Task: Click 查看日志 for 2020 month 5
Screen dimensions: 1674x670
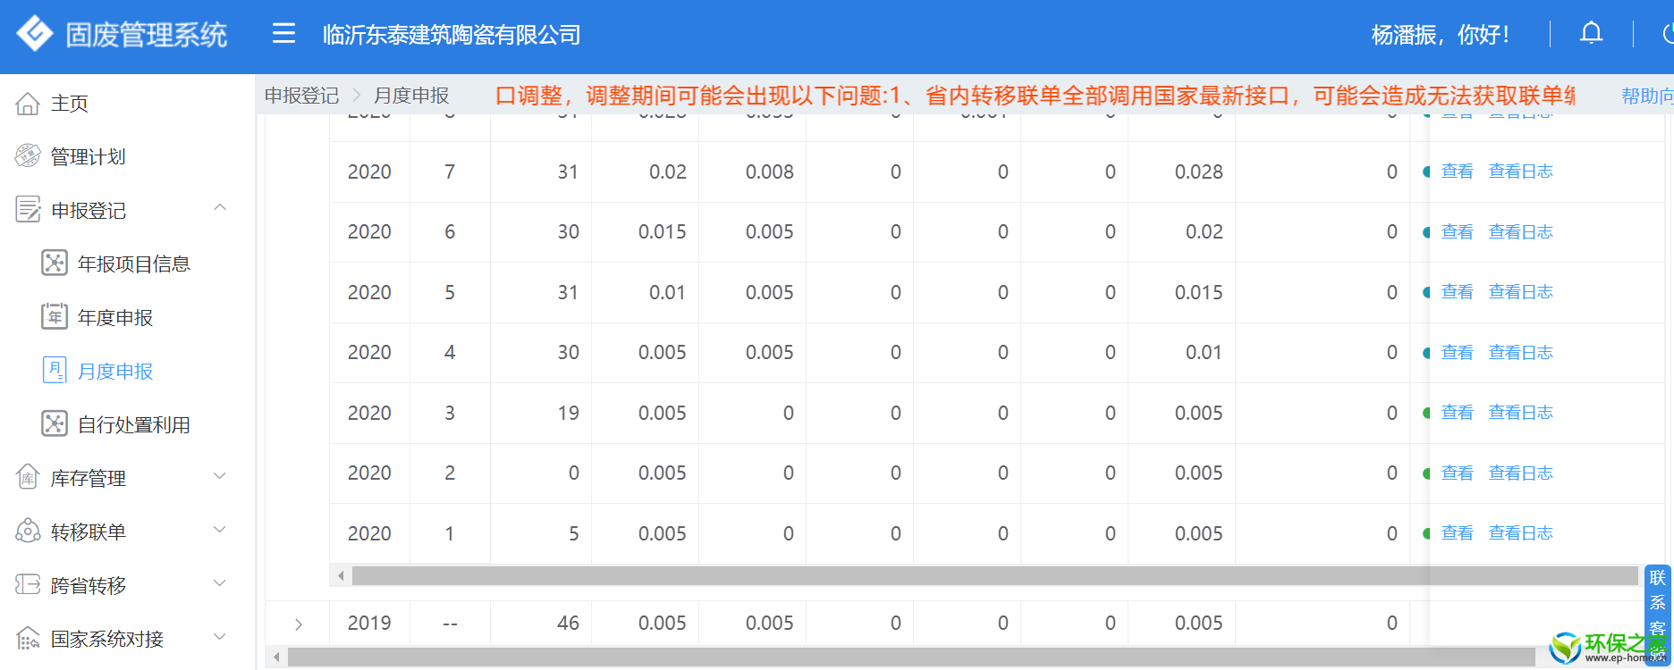Action: tap(1520, 292)
